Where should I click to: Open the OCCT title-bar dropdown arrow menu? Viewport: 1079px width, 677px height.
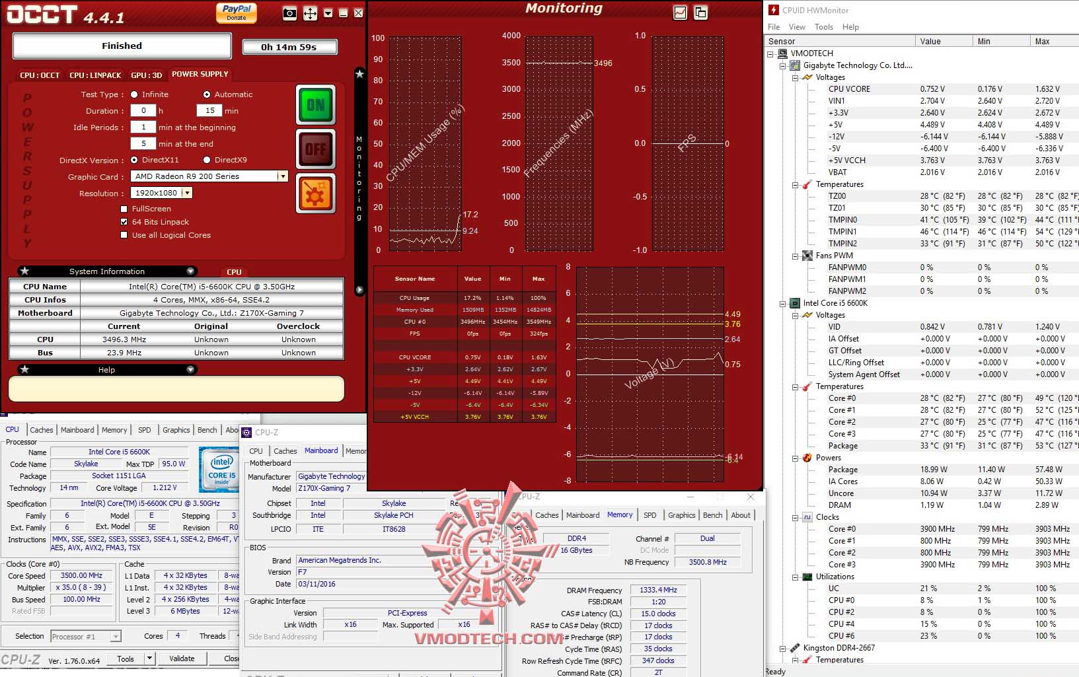328,13
